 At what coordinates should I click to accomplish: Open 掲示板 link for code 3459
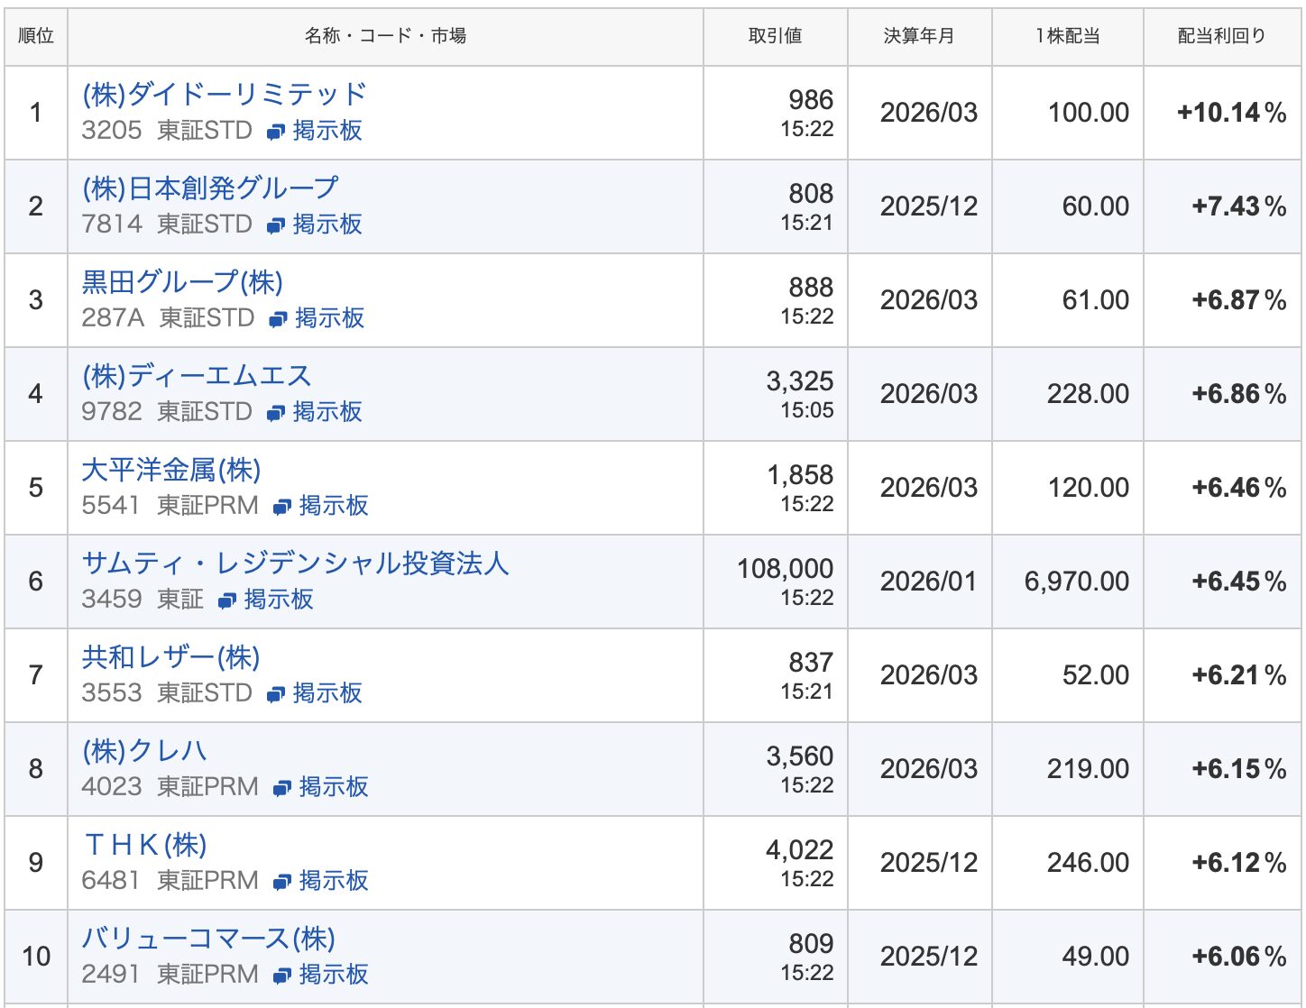coord(279,600)
